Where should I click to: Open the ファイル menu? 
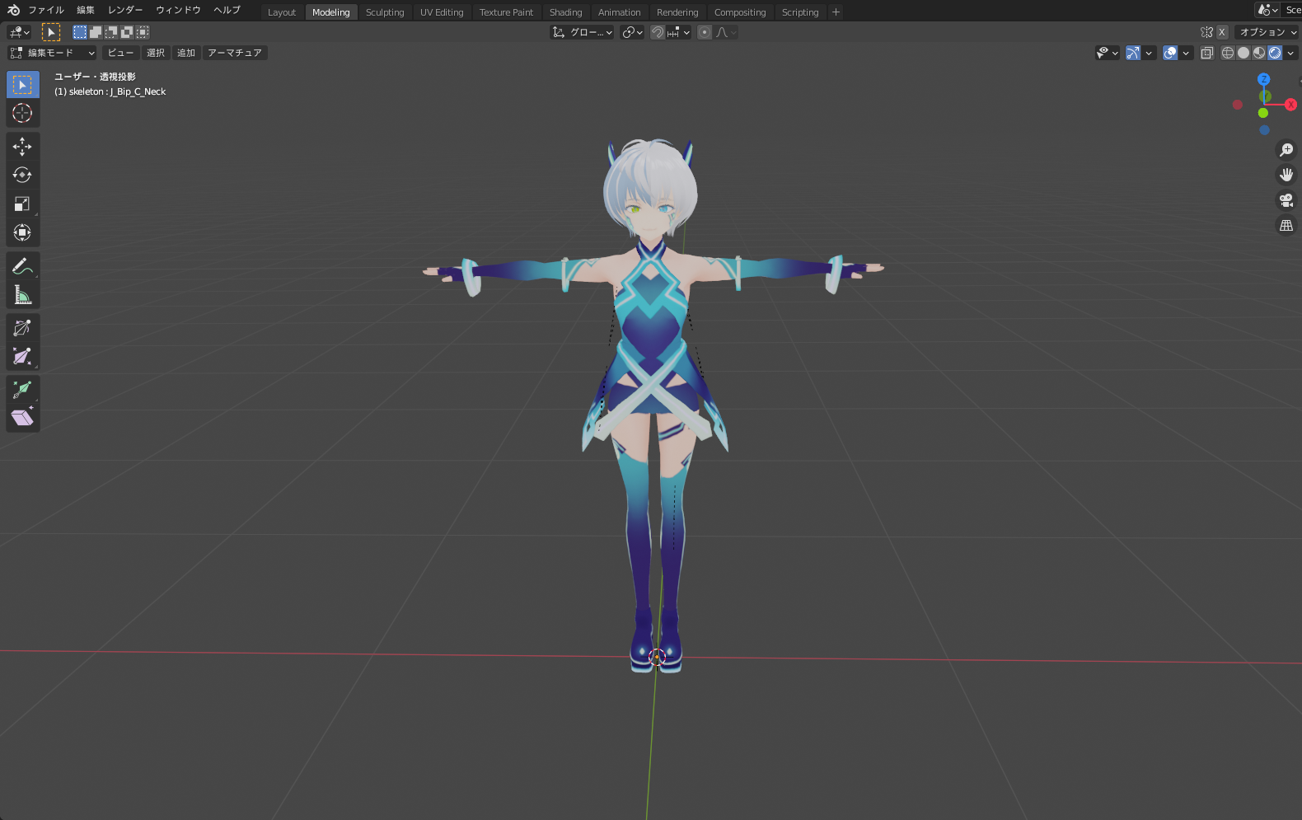(46, 10)
